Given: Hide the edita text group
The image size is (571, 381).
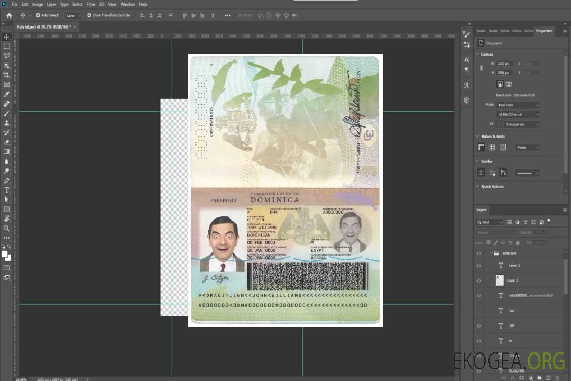Looking at the screenshot, I should 479,253.
